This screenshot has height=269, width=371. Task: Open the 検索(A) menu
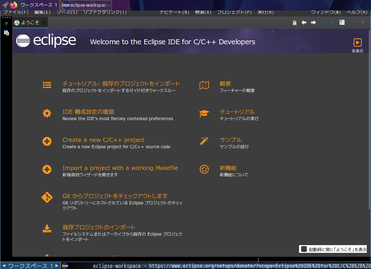tap(203, 12)
